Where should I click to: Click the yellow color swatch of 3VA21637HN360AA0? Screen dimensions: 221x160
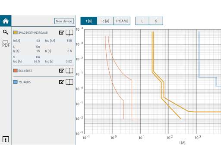pyautogui.click(x=15, y=32)
